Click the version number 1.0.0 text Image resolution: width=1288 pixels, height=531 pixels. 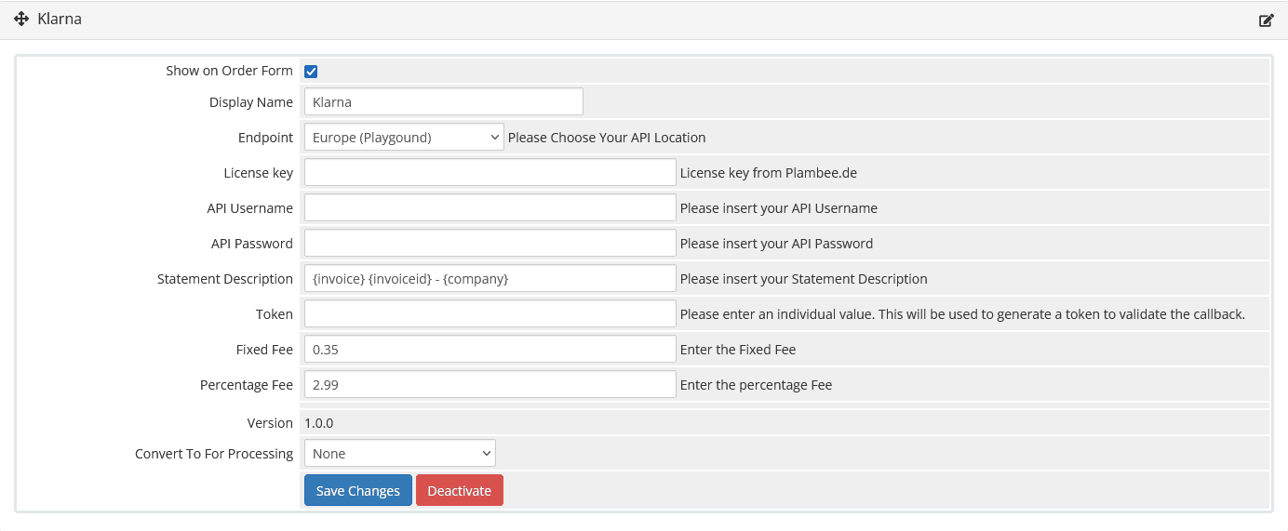pos(318,423)
